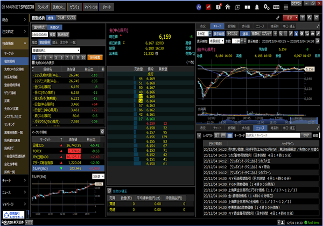Open the gear settings icon
Screen dimensions: 323x226
[266, 7]
